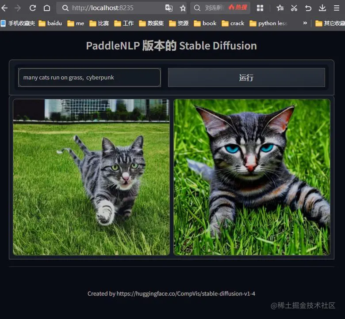Screen dimensions: 345x319
Task: Open the crack bookmark folder
Action: pyautogui.click(x=233, y=23)
